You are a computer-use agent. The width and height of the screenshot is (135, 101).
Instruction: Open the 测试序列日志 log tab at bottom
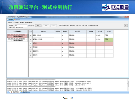click(15, 92)
